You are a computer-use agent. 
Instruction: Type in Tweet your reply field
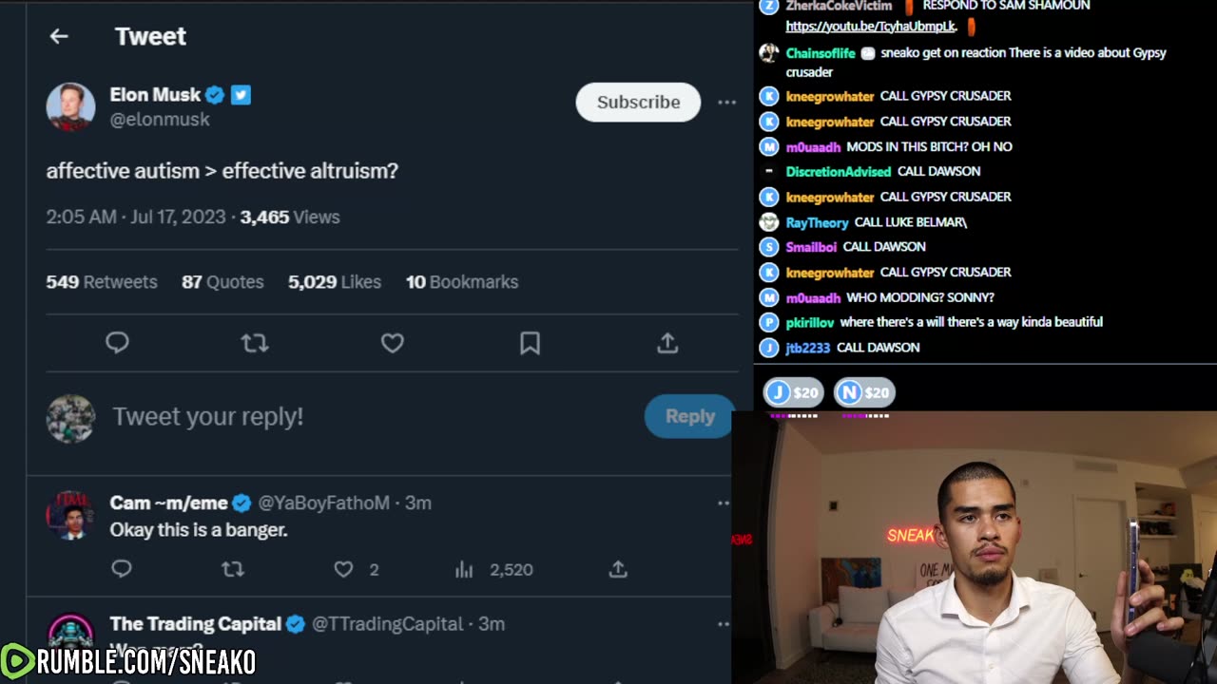coord(361,416)
